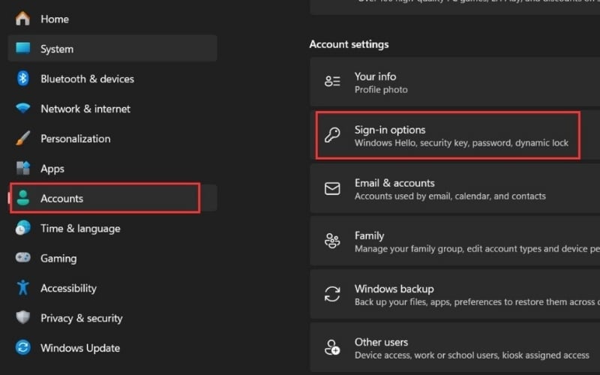Click the Apps grid icon
The height and width of the screenshot is (375, 600).
(x=22, y=168)
